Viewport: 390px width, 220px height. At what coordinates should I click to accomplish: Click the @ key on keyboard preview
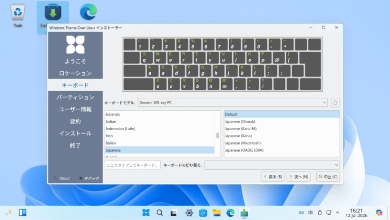(279, 57)
